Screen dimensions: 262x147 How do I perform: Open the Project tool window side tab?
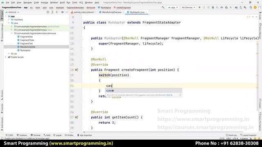pos(2,15)
